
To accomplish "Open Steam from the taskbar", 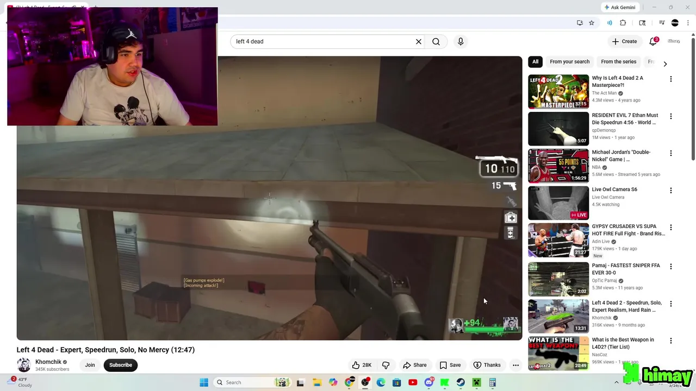I will click(x=461, y=382).
